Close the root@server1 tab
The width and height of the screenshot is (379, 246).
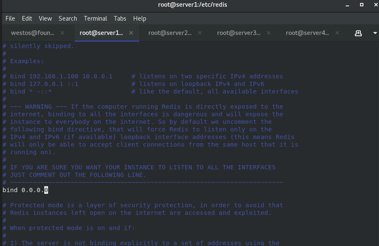(131, 33)
